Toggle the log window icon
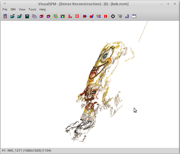Viewport: 180px width, 154px height. coord(5,16)
